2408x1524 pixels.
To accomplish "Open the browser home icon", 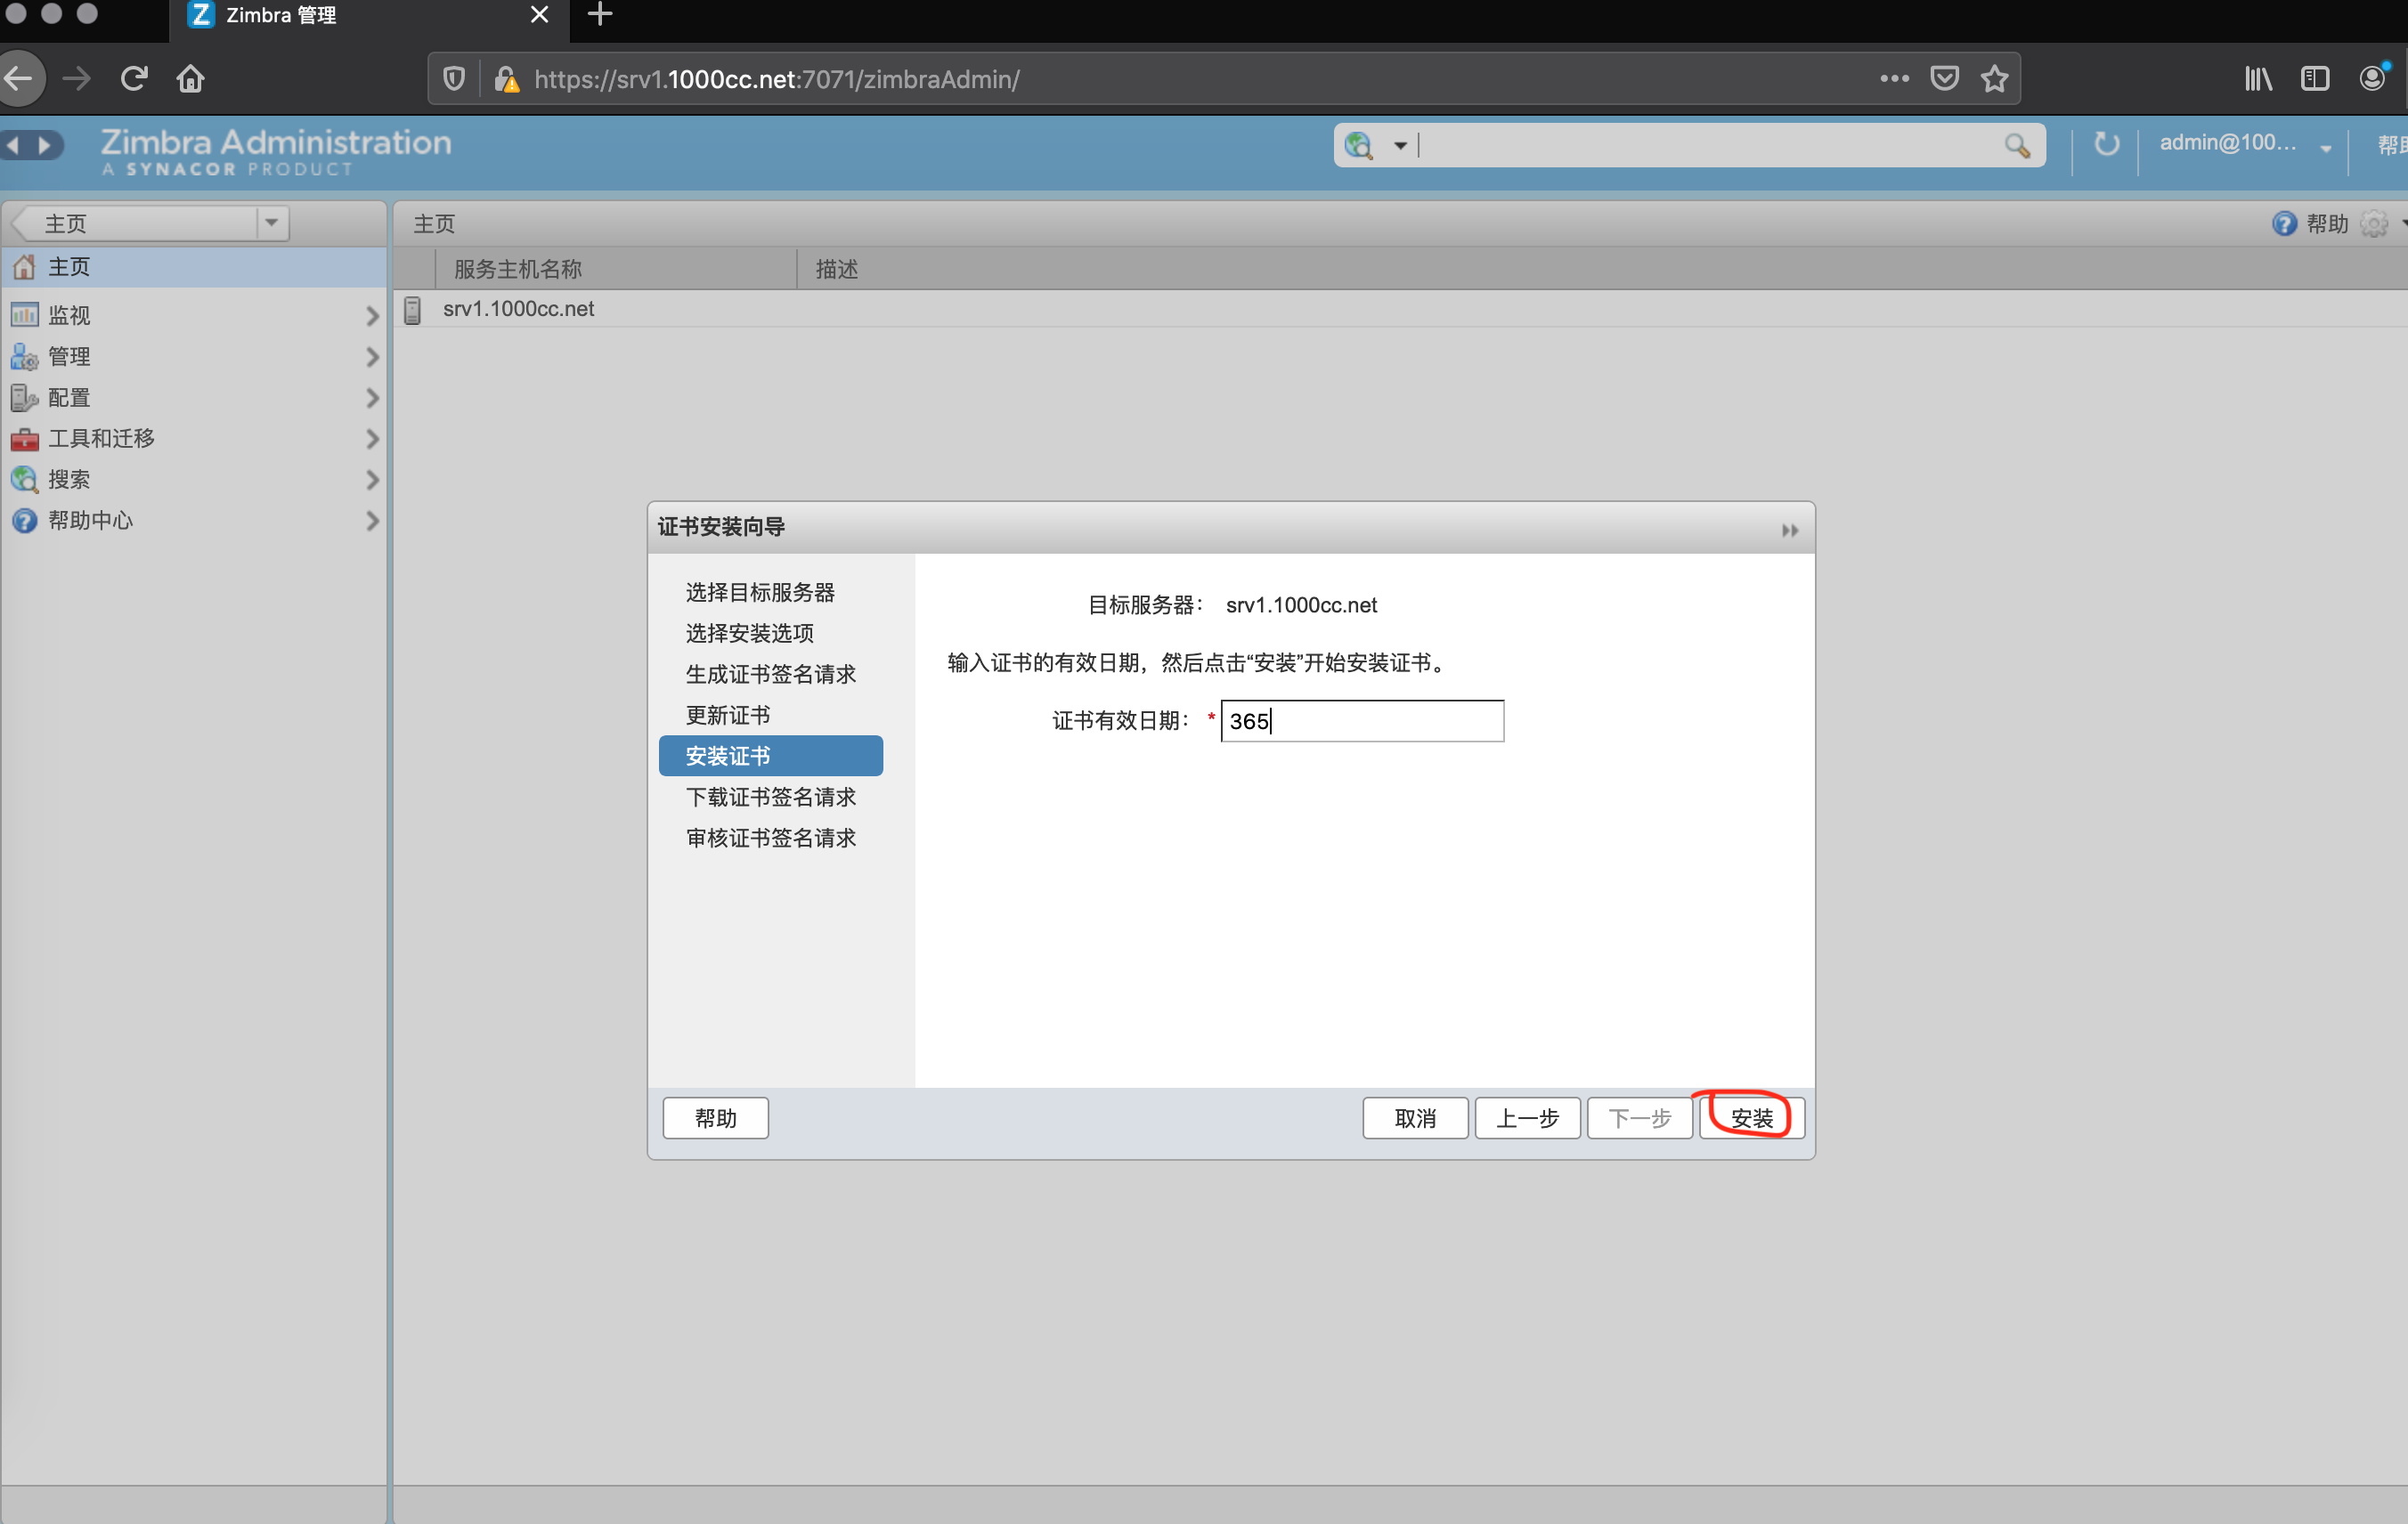I will [x=191, y=78].
